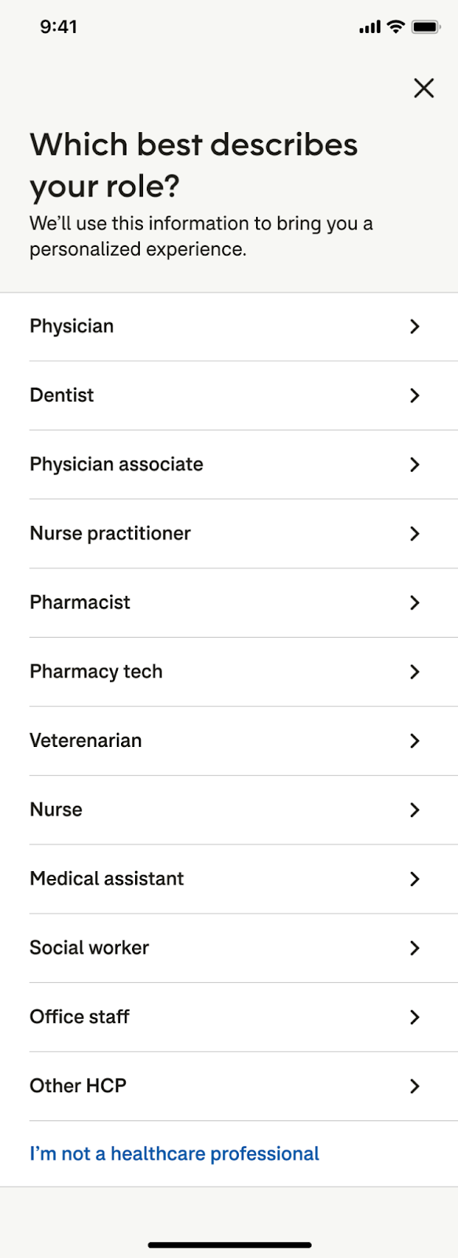This screenshot has height=1258, width=458.
Task: Choose Physician as your role
Action: [71, 326]
